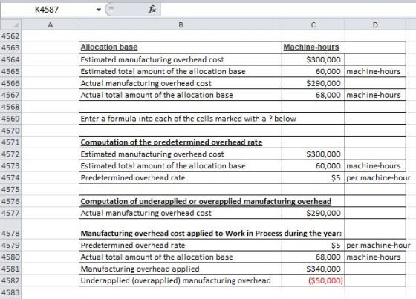
Task: Select row 4580 header
Action: [10, 257]
